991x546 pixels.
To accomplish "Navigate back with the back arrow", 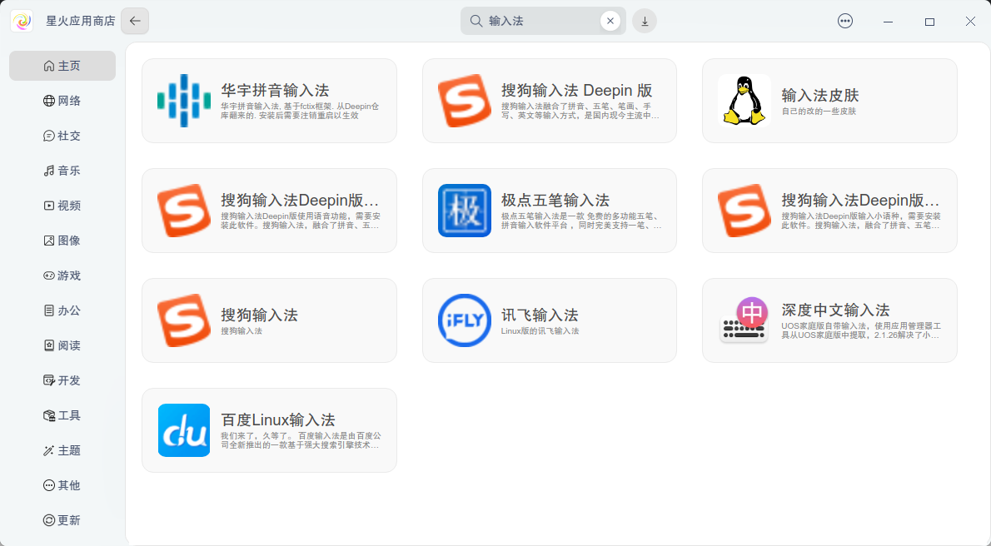I will pos(134,21).
